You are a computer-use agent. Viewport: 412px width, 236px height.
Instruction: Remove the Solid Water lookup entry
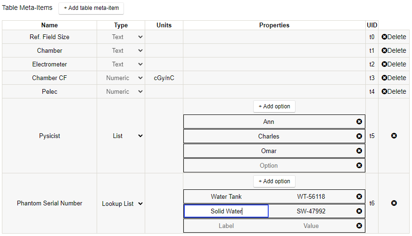coord(359,212)
